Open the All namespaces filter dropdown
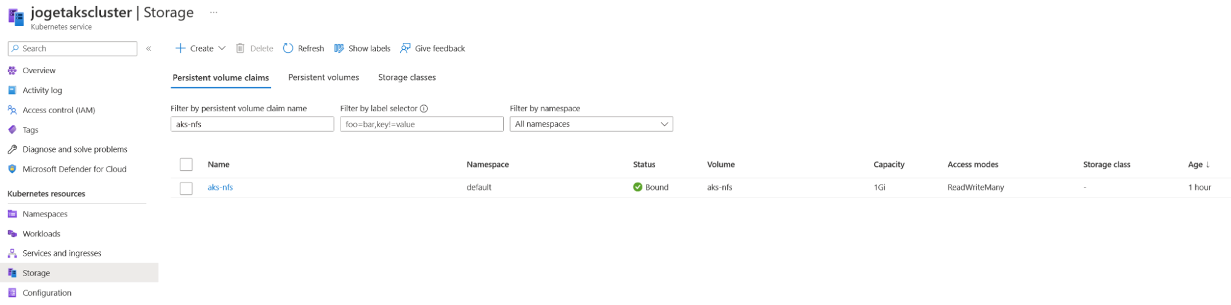Image resolution: width=1231 pixels, height=305 pixels. click(x=591, y=124)
